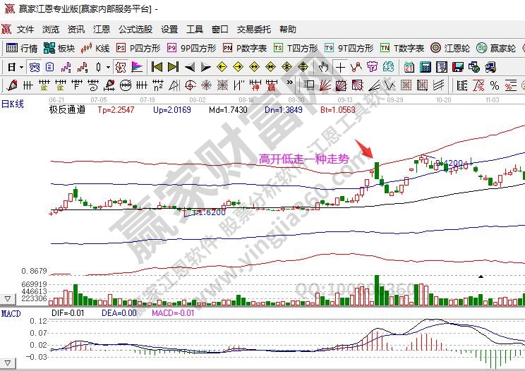Toggle the P四方形 square chart

[x=138, y=49]
